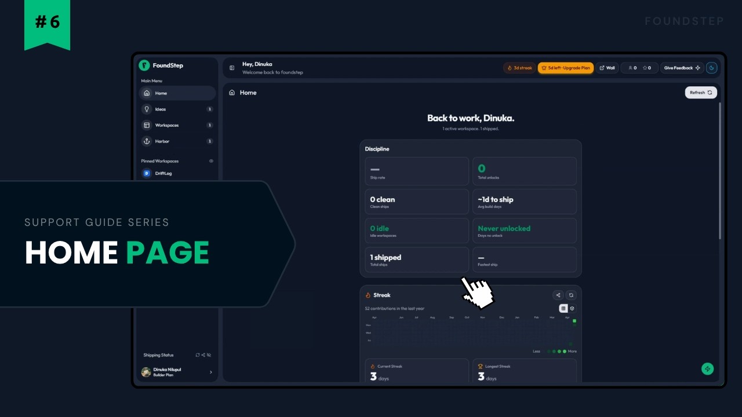Viewport: 742px width, 417px height.
Task: Click the Discipline section title
Action: tap(377, 149)
